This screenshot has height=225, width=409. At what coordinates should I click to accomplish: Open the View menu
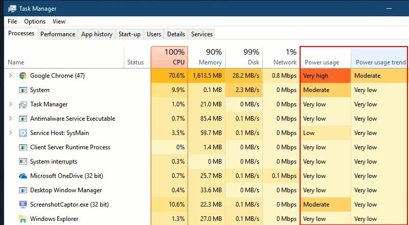tap(59, 21)
